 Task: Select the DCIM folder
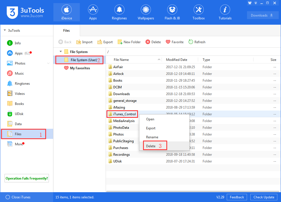(193, 87)
